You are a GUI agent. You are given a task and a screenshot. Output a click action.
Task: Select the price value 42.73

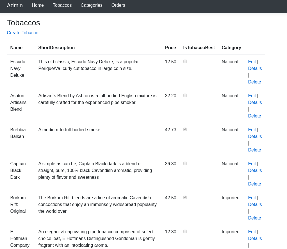click(x=170, y=130)
